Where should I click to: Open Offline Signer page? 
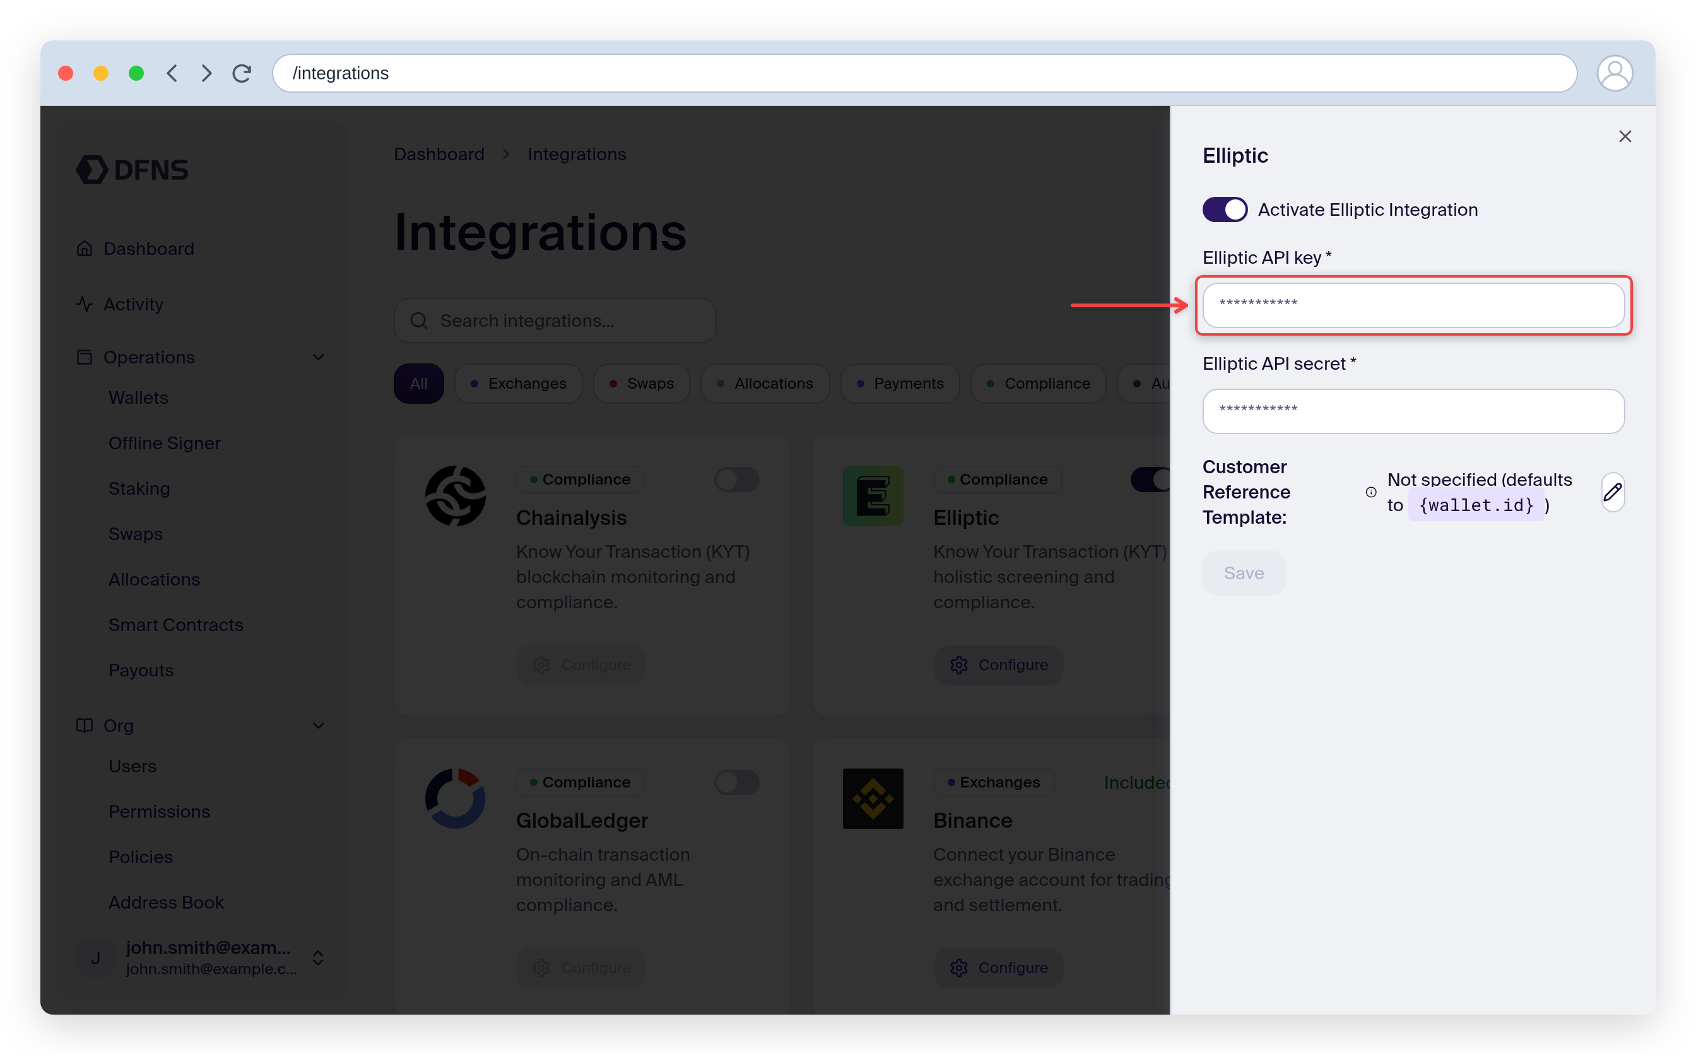coord(165,443)
